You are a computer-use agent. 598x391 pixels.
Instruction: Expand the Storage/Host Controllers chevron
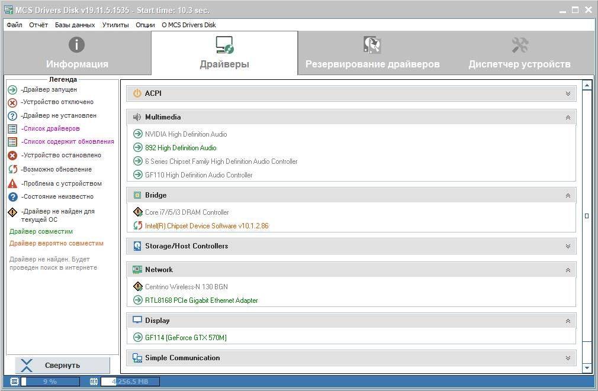[x=568, y=247]
